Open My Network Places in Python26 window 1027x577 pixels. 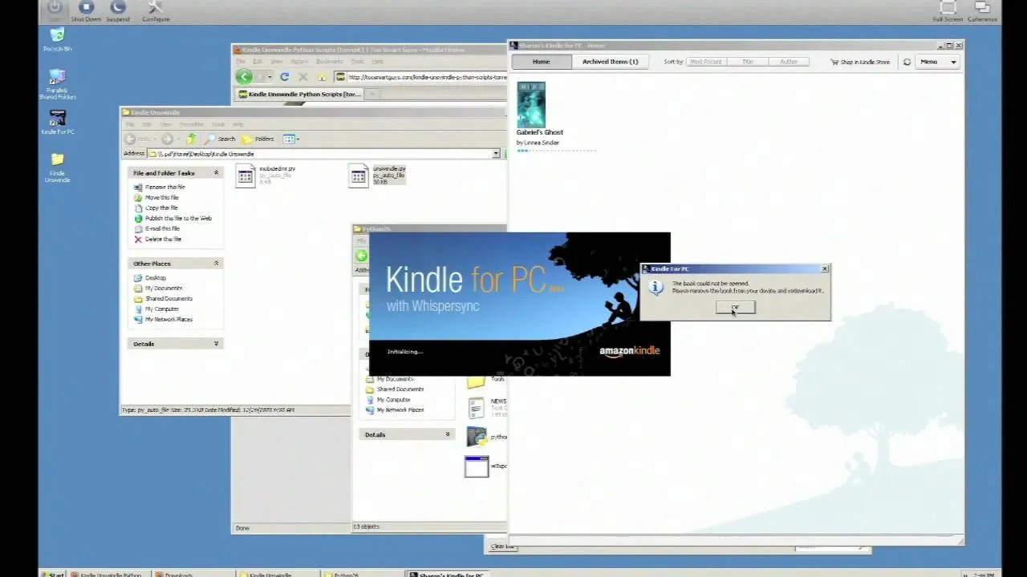point(400,410)
